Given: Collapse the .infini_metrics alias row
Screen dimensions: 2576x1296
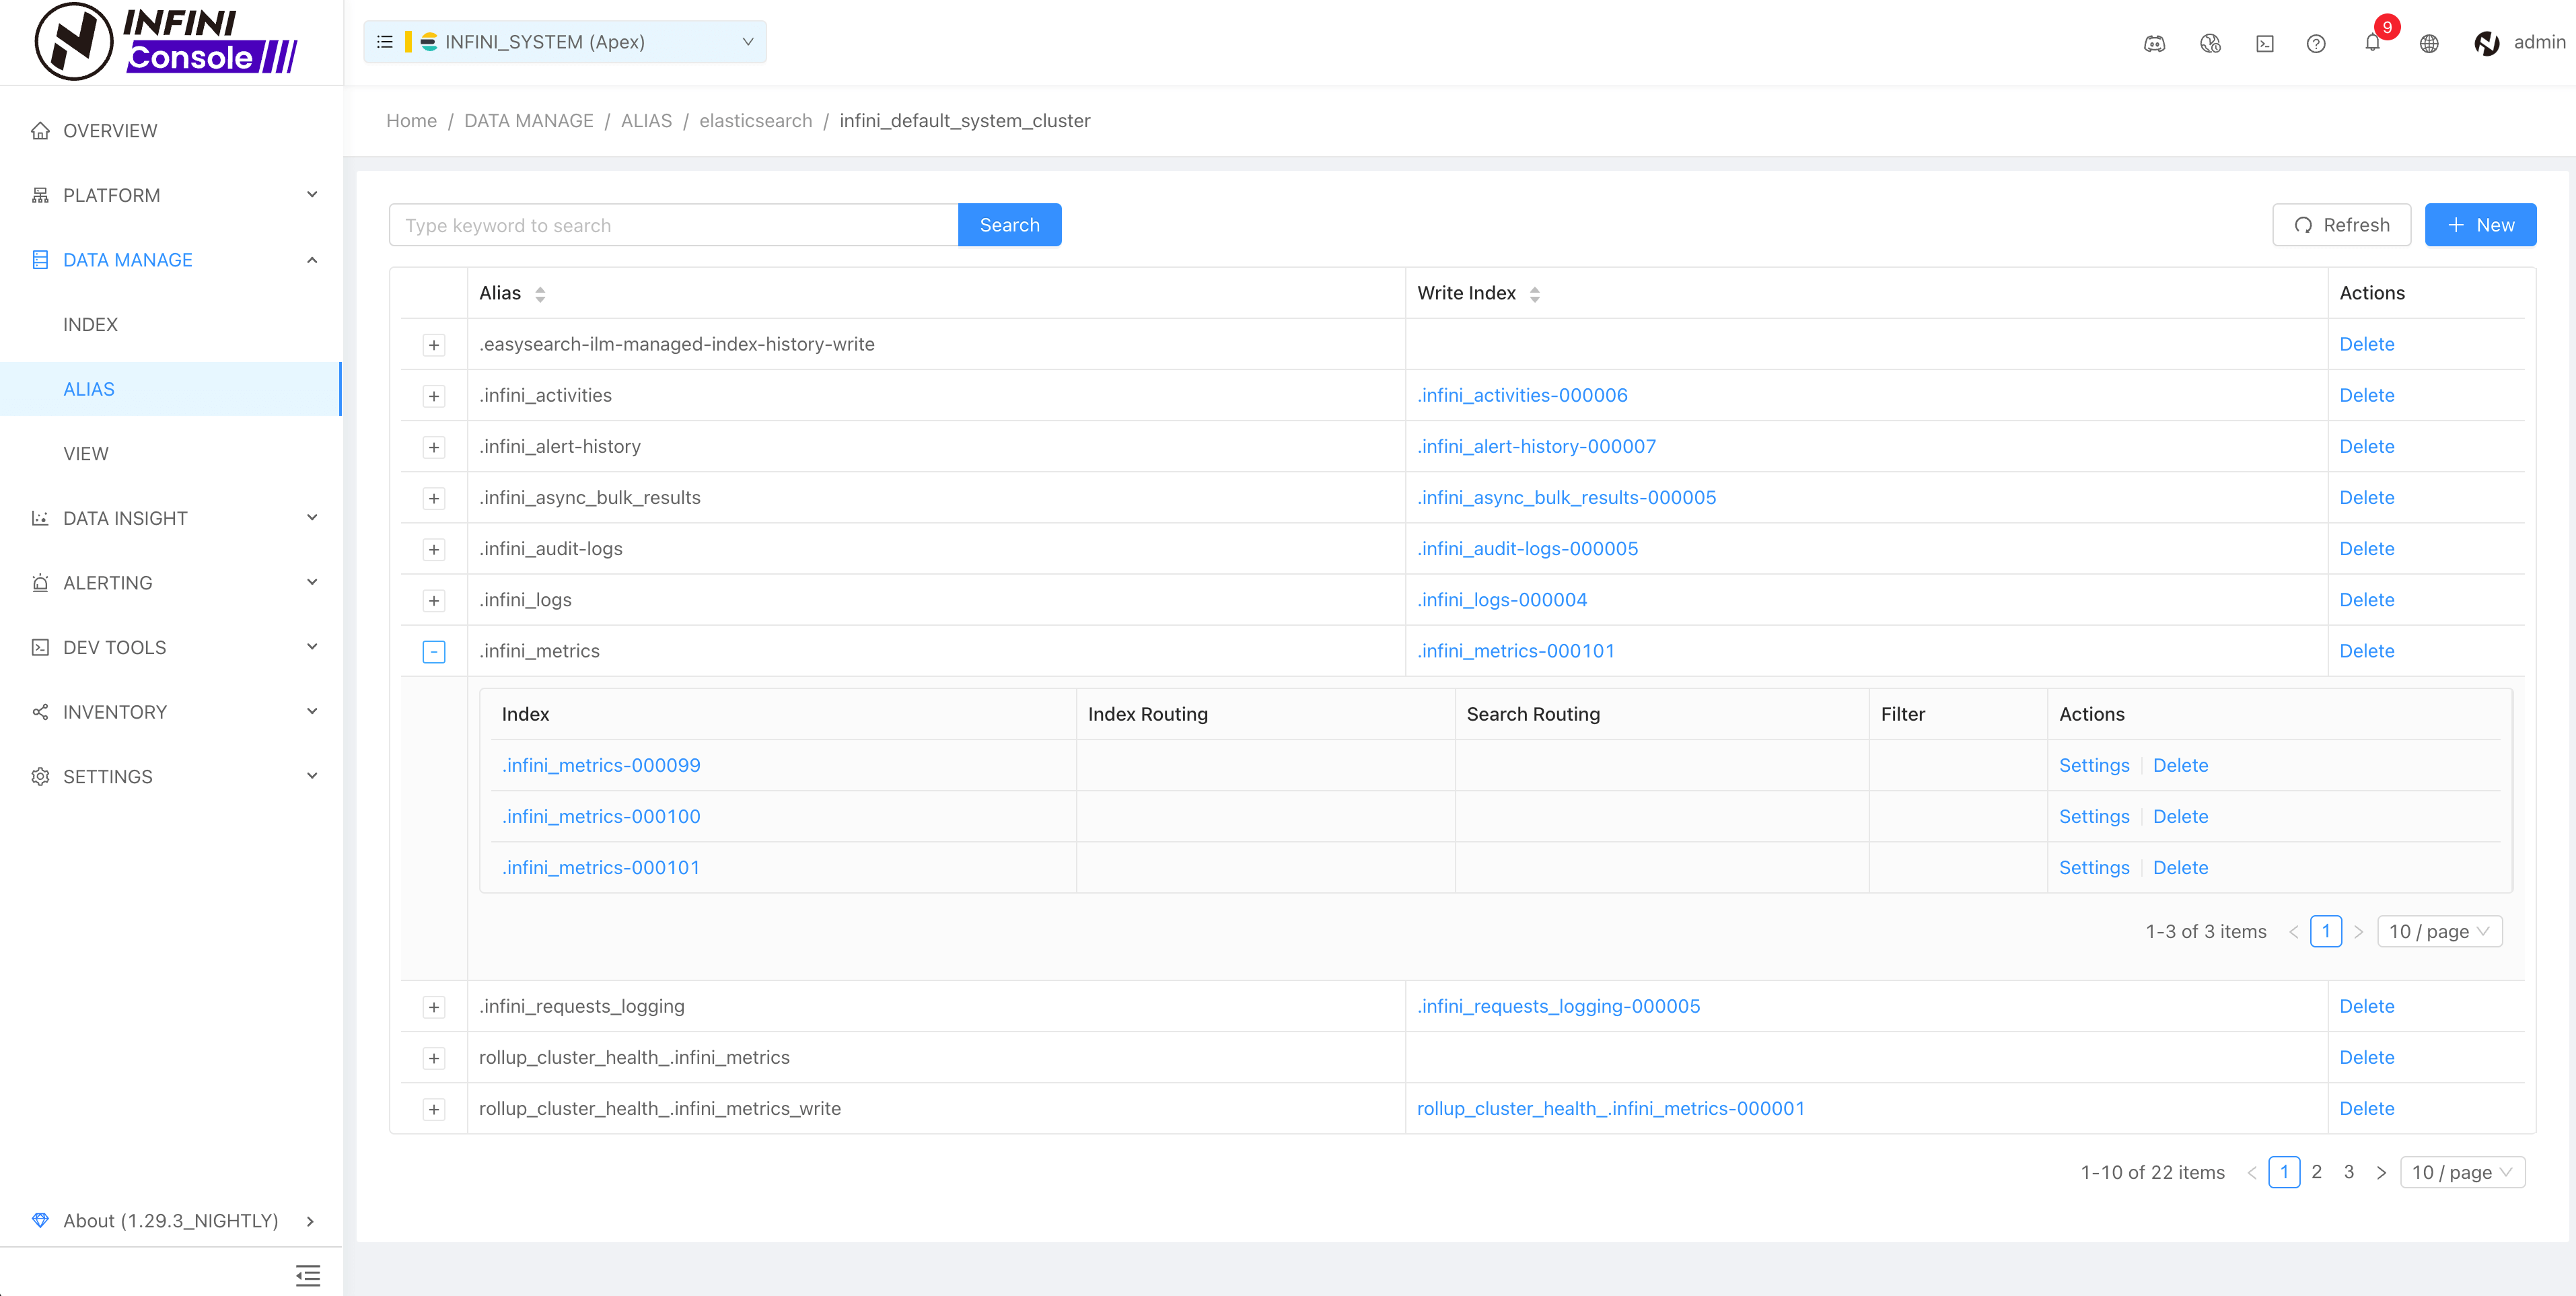Looking at the screenshot, I should [433, 652].
